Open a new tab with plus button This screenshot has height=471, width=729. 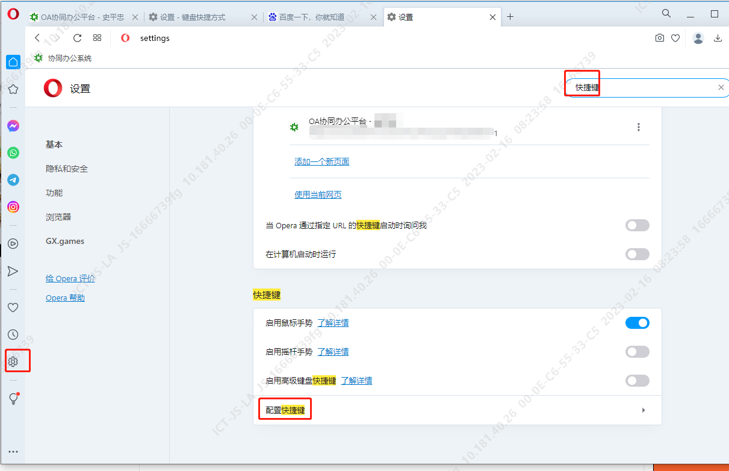coord(510,17)
